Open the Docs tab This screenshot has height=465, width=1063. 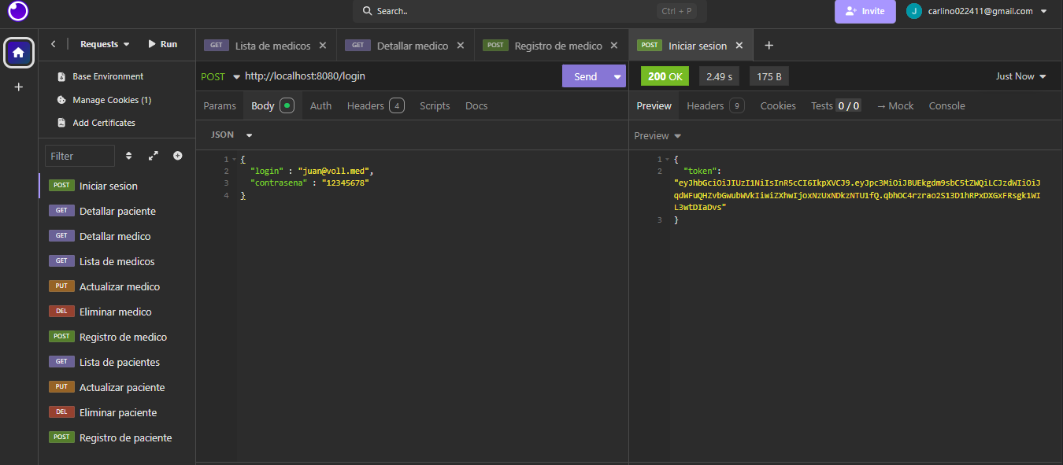tap(476, 105)
